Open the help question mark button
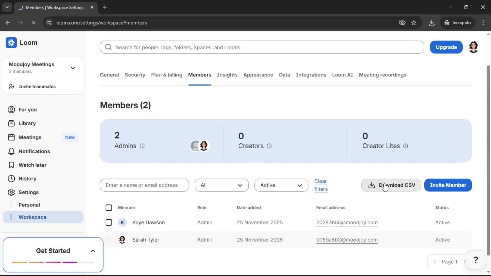This screenshot has height=276, width=491. pos(475,260)
